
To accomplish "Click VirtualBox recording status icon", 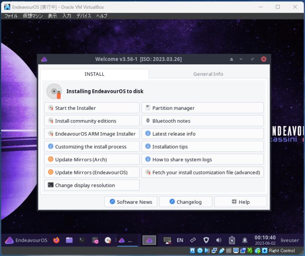I will click(x=243, y=251).
